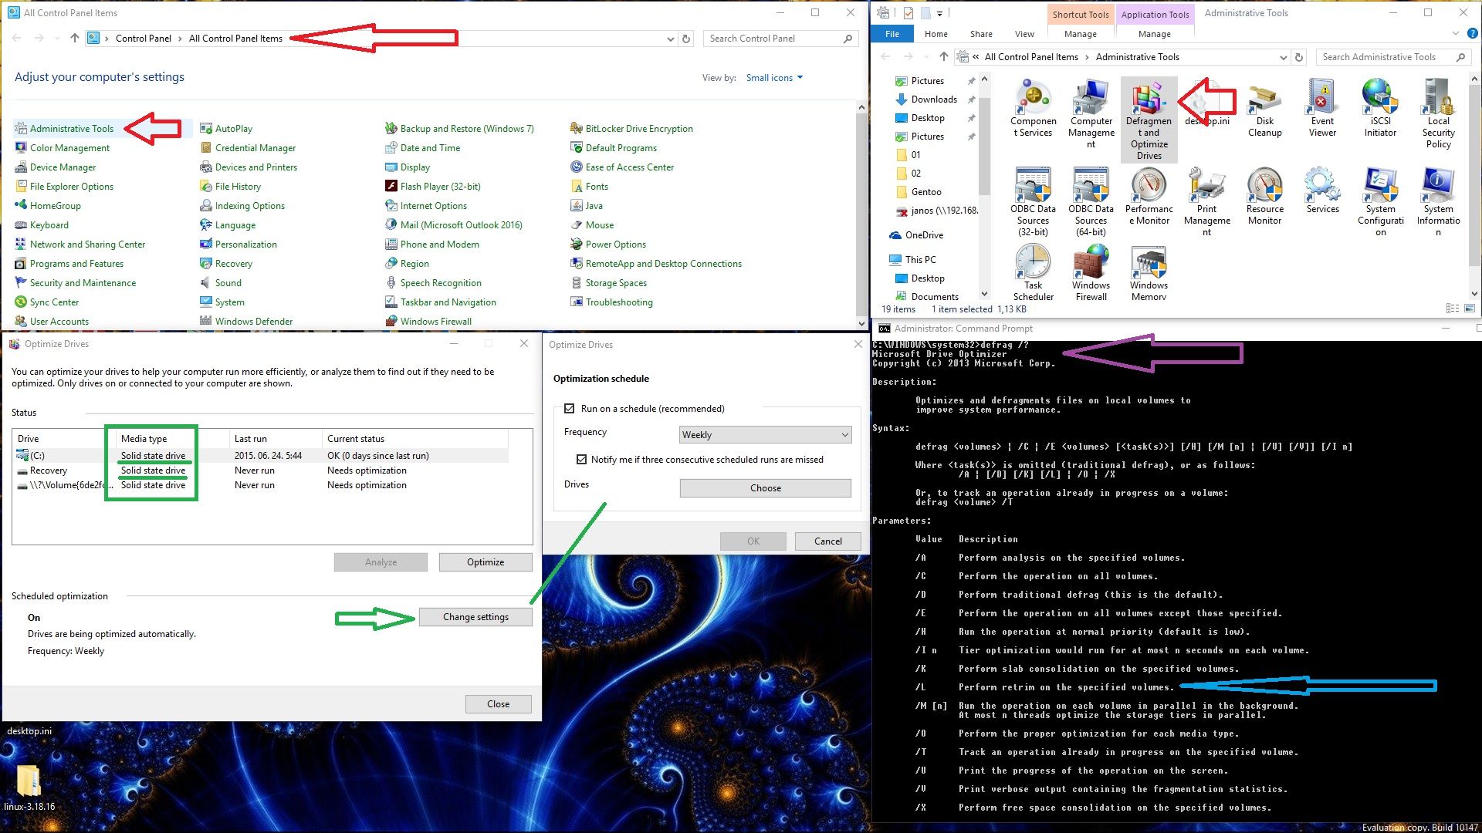Image resolution: width=1482 pixels, height=833 pixels.
Task: Open Event Viewer icon
Action: point(1322,109)
